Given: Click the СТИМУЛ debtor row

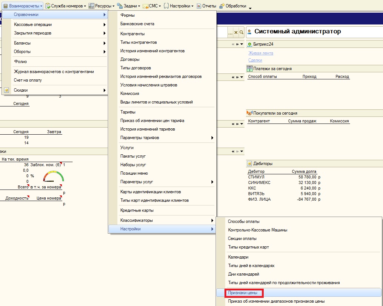Looking at the screenshot, I should click(x=284, y=177).
